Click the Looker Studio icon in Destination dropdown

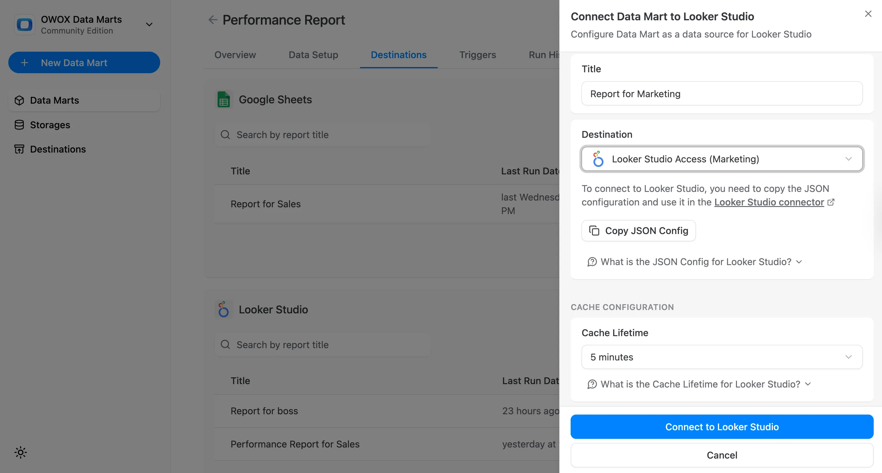pyautogui.click(x=598, y=159)
